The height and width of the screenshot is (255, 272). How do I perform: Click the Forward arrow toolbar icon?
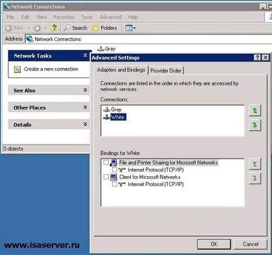point(37,28)
